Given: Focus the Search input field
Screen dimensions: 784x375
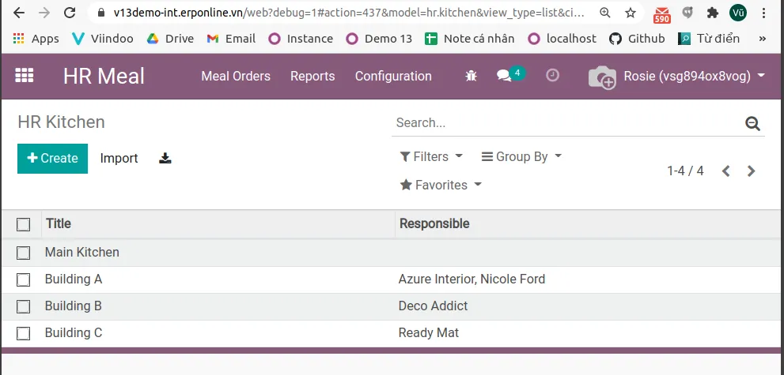Looking at the screenshot, I should 567,122.
